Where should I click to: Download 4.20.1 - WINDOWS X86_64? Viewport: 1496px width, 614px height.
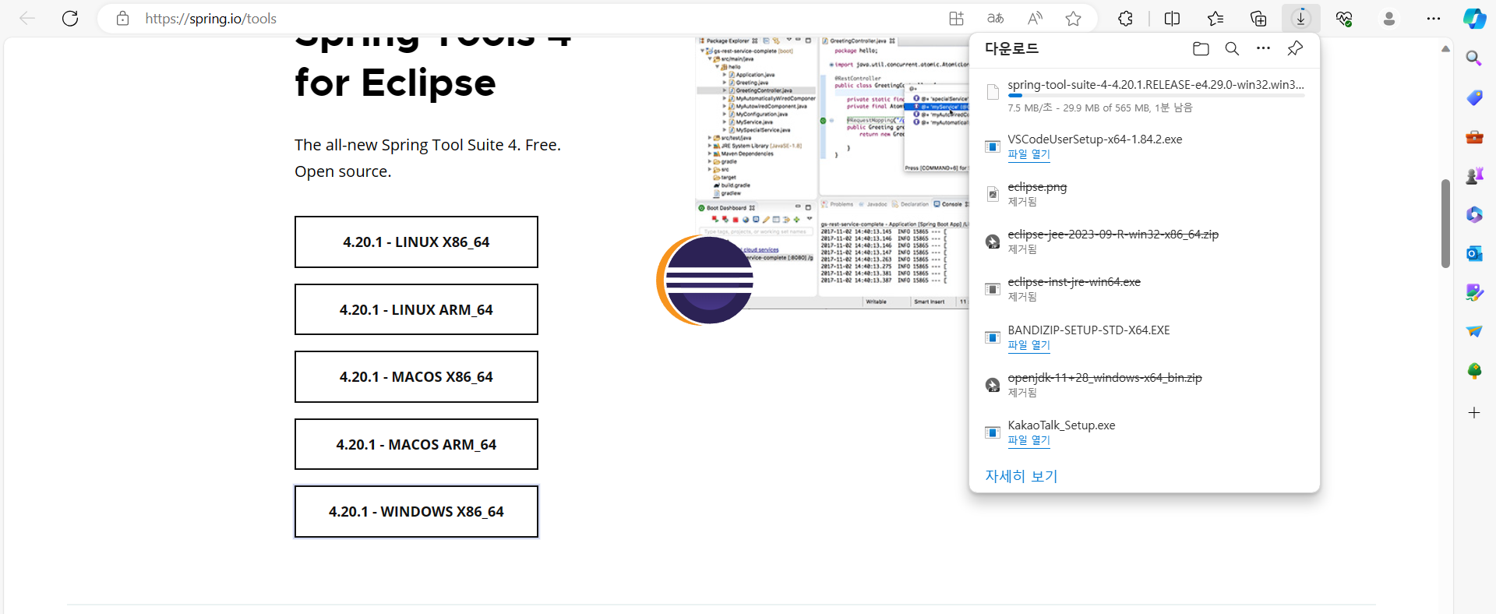click(x=416, y=512)
